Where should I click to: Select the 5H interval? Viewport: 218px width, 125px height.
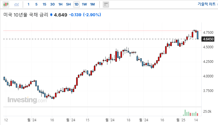[69, 5]
